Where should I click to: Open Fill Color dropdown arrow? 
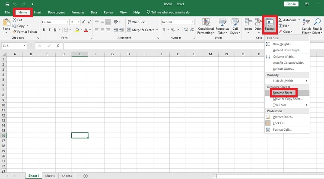click(x=81, y=30)
